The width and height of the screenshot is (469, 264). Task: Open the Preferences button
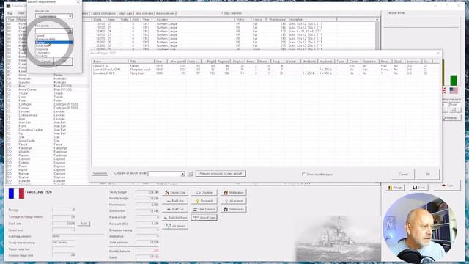pos(233,209)
